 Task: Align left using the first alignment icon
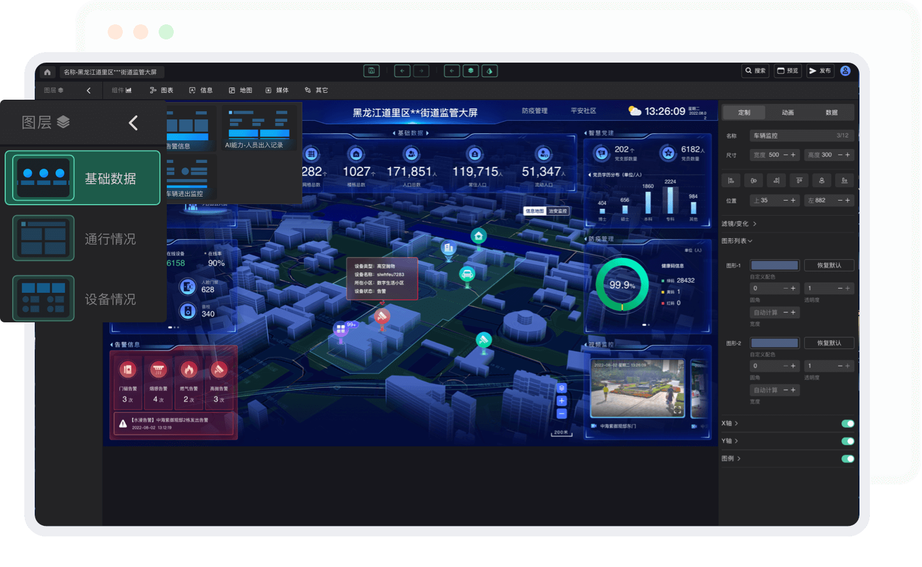click(731, 180)
